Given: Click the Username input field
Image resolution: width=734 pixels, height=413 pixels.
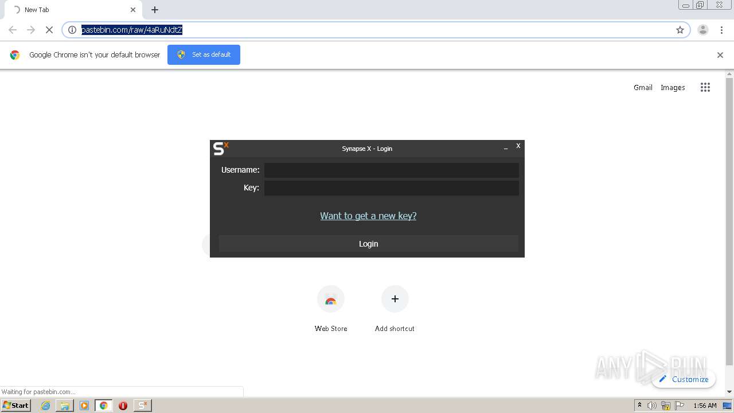Looking at the screenshot, I should (x=392, y=170).
